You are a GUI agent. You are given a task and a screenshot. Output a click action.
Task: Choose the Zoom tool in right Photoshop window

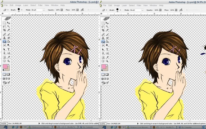point(107,61)
